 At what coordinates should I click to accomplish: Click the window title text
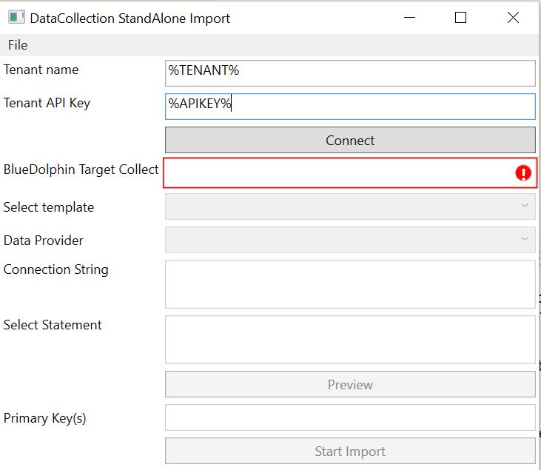pyautogui.click(x=130, y=19)
